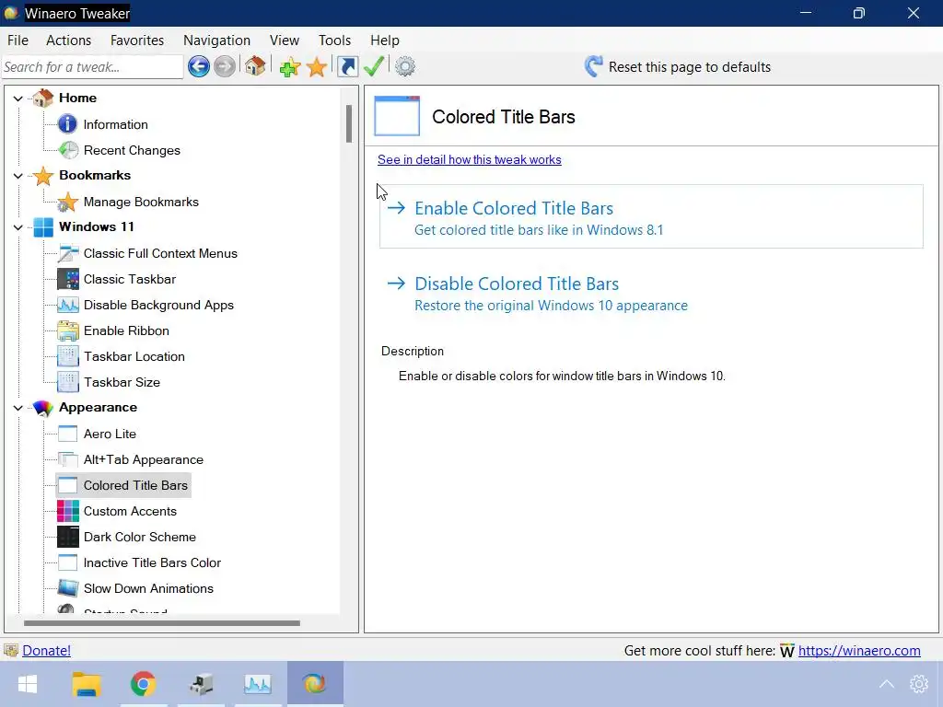Open the https://winaero.com link
Image resolution: width=943 pixels, height=707 pixels.
tap(859, 651)
